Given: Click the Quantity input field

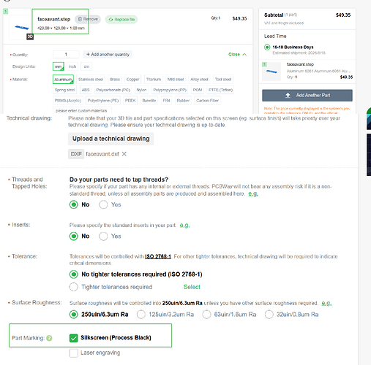Looking at the screenshot, I should point(66,54).
